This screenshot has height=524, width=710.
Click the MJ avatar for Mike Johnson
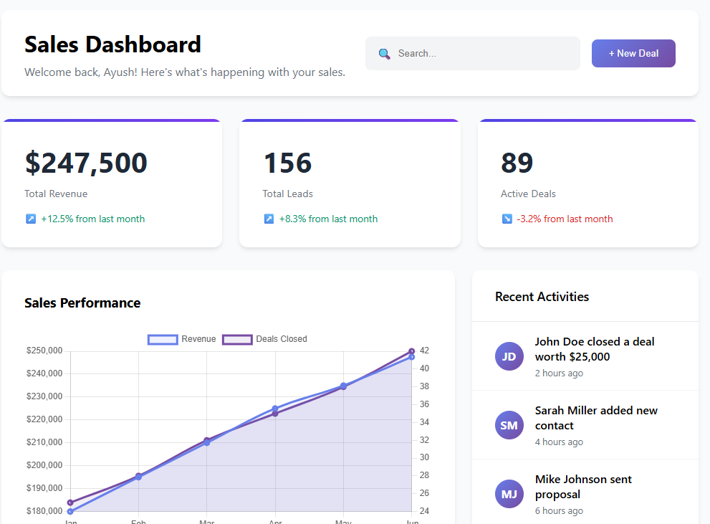click(x=509, y=494)
